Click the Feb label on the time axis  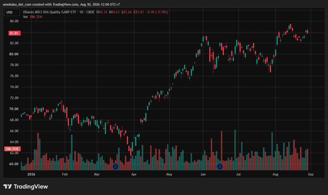point(65,174)
